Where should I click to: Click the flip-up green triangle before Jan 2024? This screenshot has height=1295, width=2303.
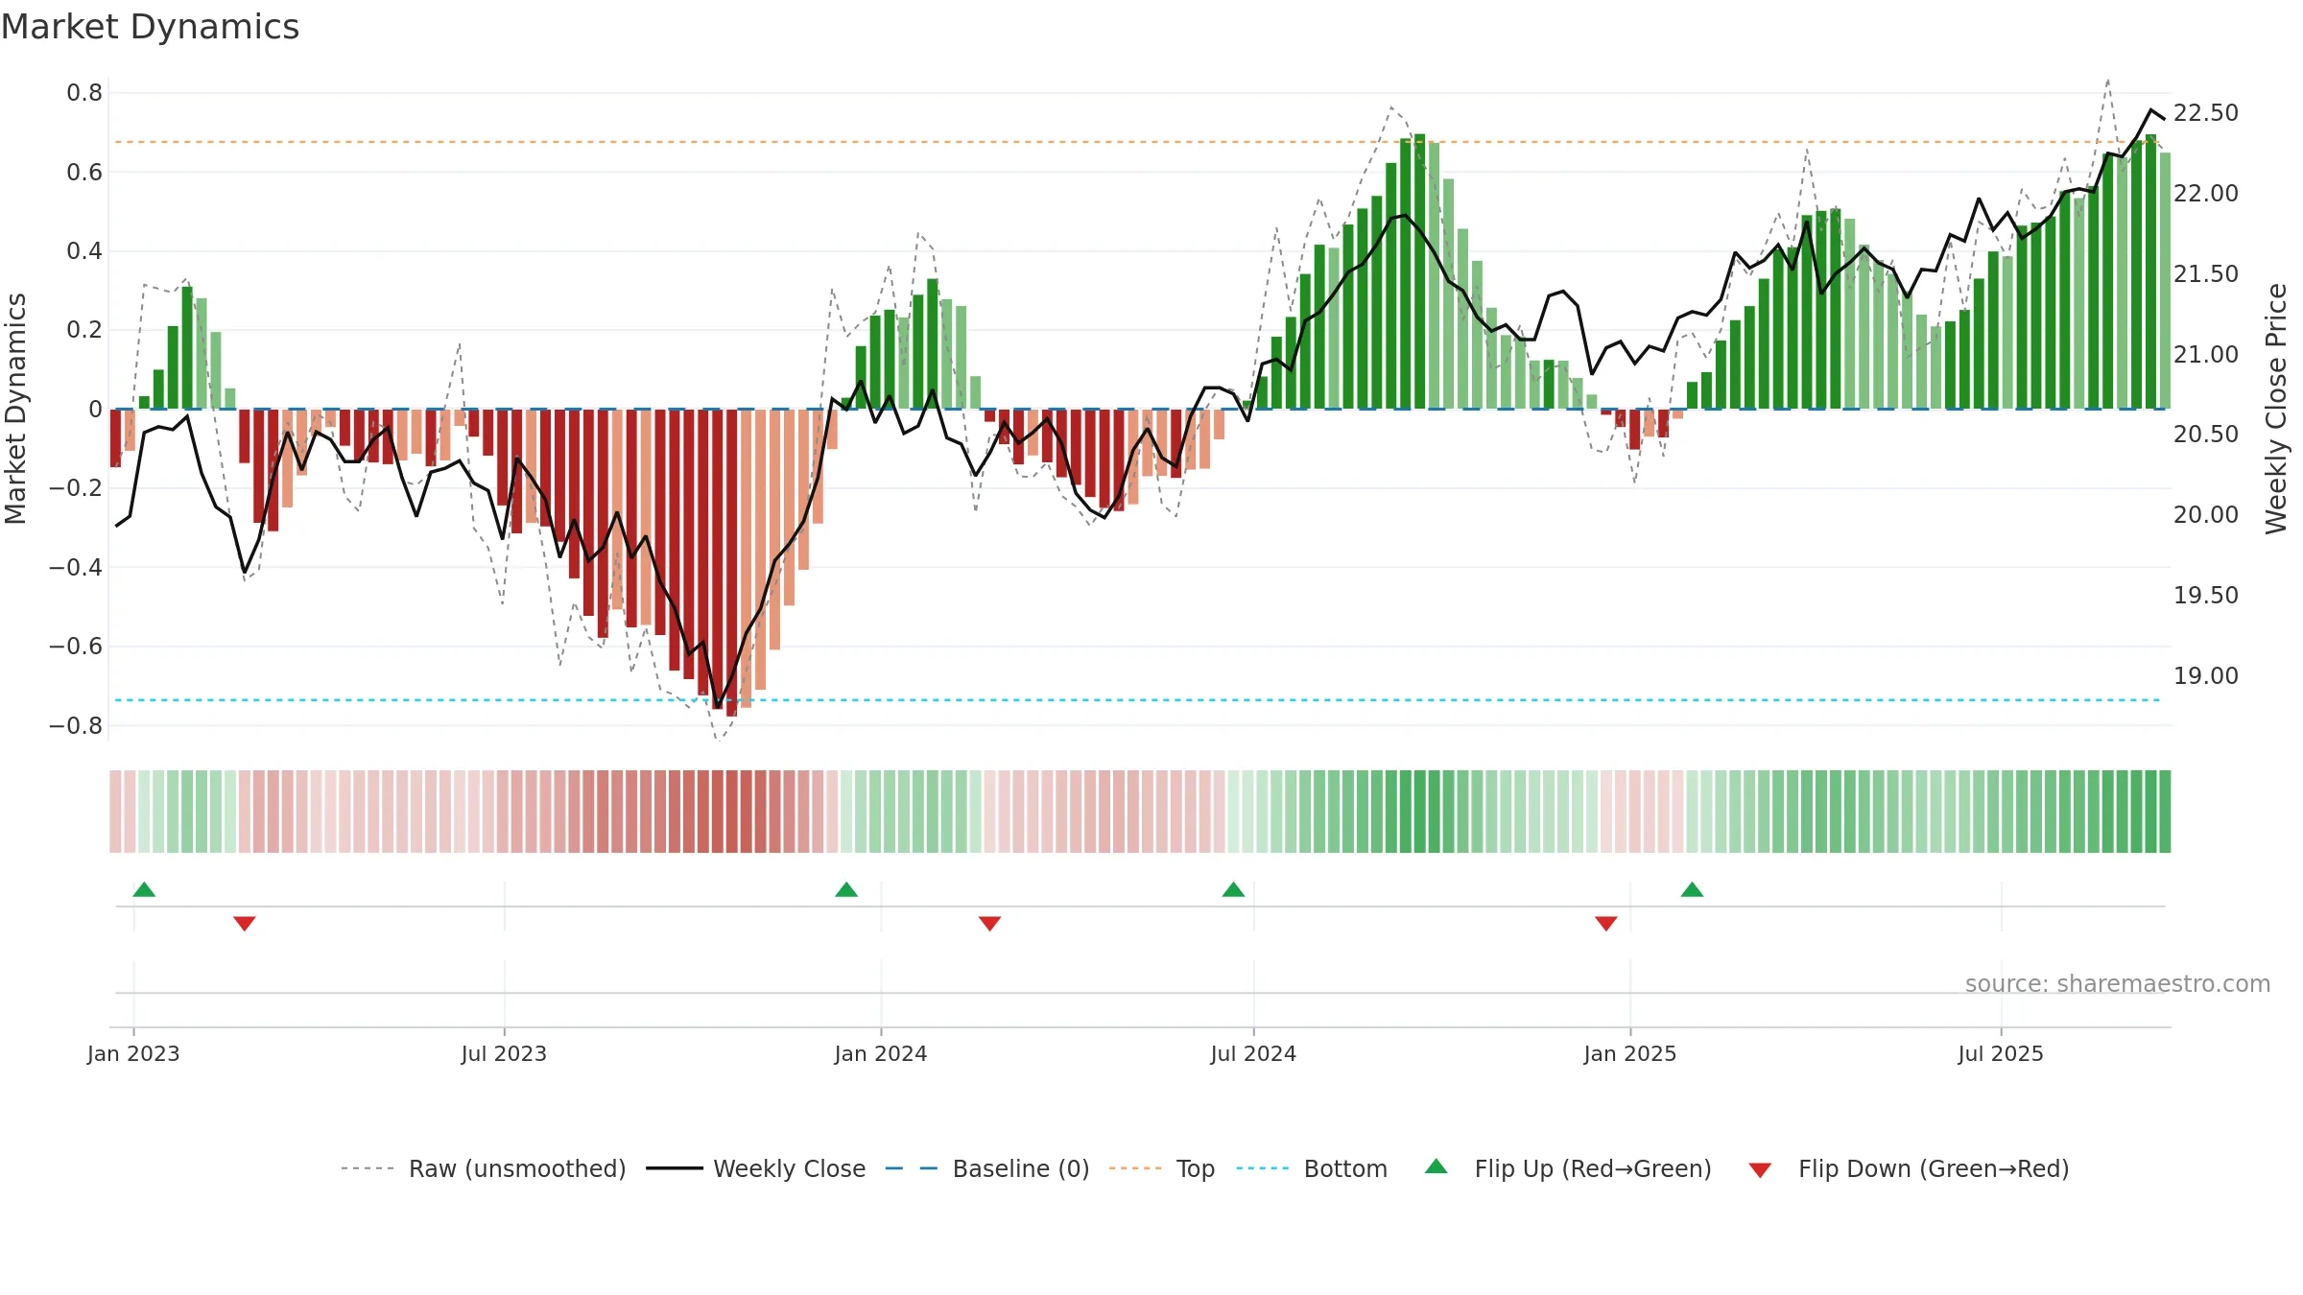846,889
